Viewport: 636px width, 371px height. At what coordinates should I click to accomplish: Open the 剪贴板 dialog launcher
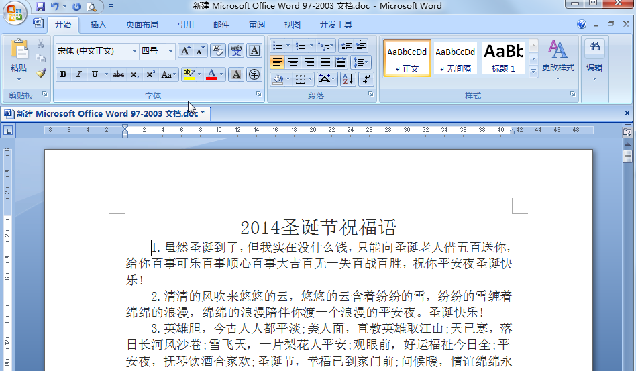tap(45, 94)
